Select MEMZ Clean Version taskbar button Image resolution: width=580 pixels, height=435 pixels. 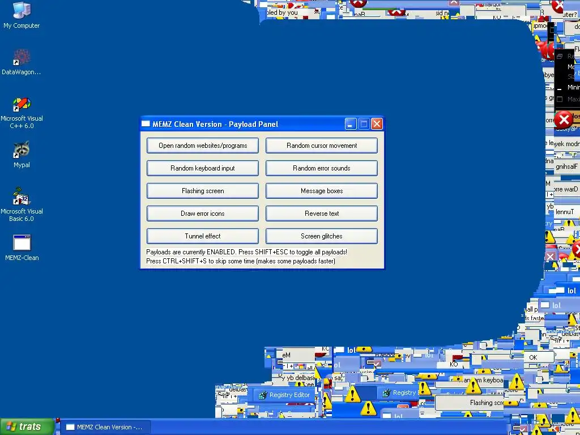[x=105, y=427]
